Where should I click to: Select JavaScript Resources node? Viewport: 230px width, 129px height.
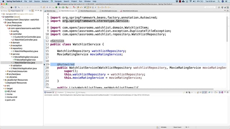[17, 80]
